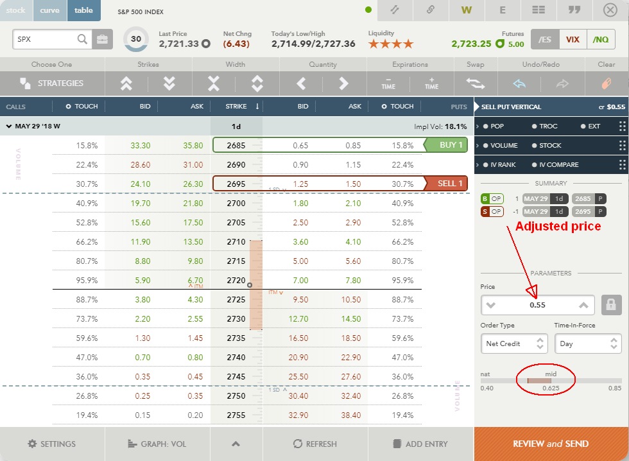Increase quantity with right chevron
629x461 pixels.
[344, 83]
